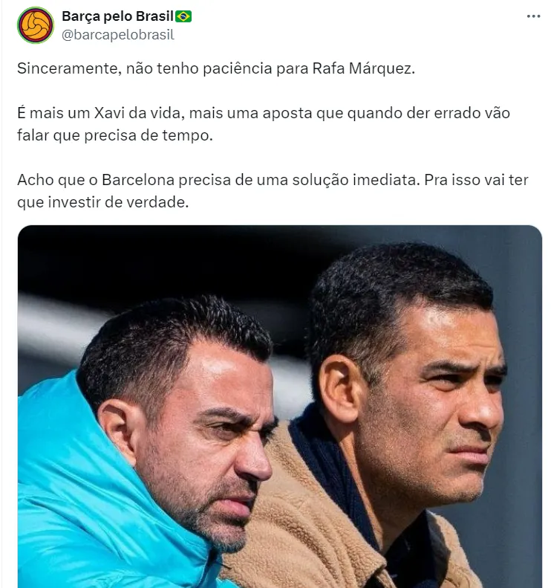Image resolution: width=551 pixels, height=588 pixels.
Task: Open the attached photo of two men
Action: coord(280,407)
